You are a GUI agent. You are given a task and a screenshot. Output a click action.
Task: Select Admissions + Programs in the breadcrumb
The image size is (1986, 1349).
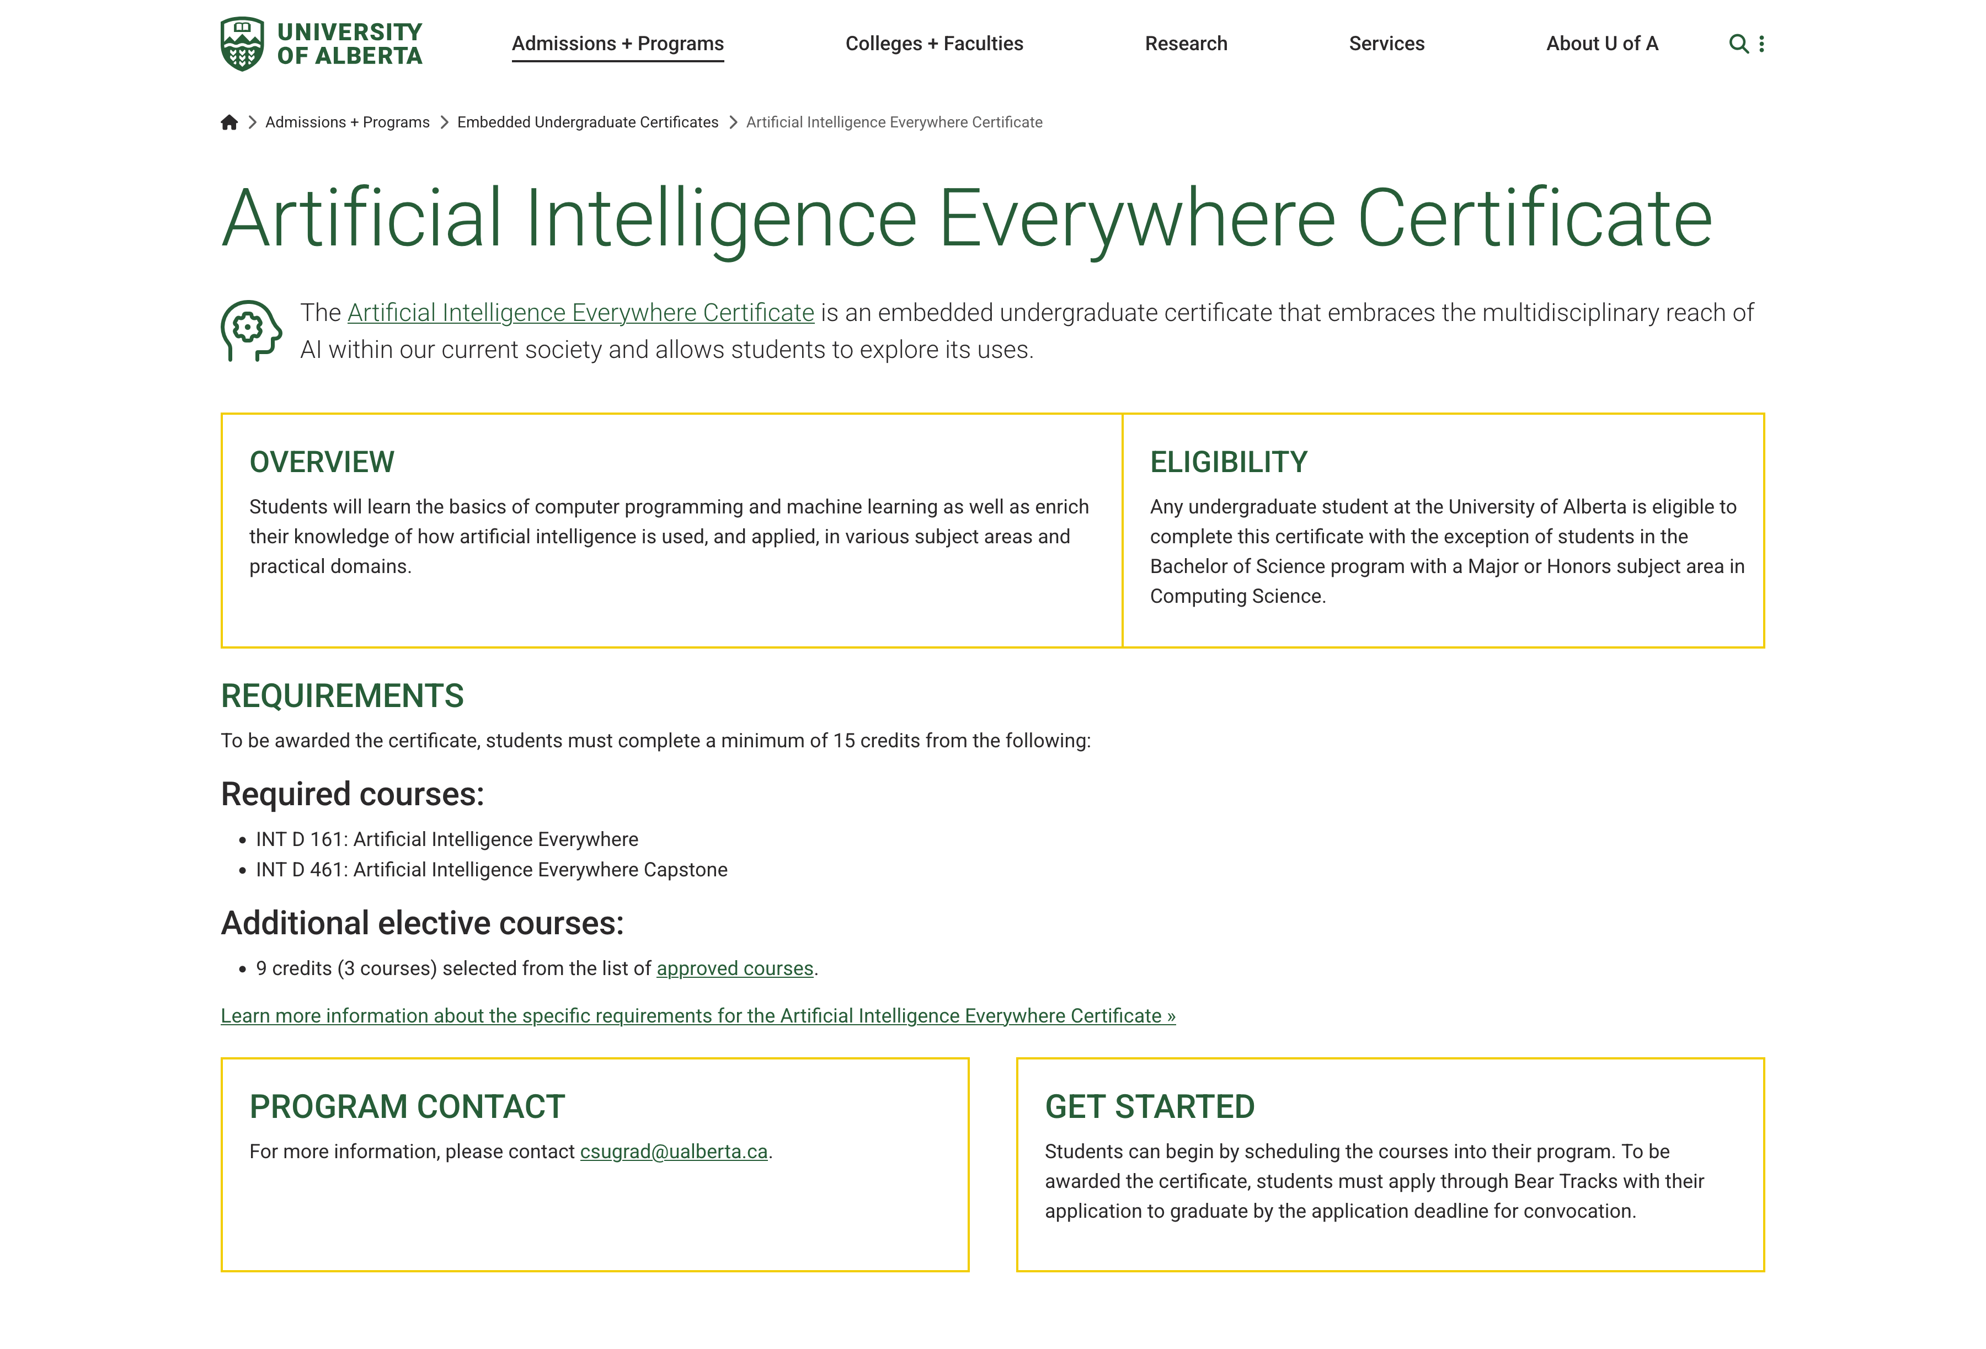point(347,122)
